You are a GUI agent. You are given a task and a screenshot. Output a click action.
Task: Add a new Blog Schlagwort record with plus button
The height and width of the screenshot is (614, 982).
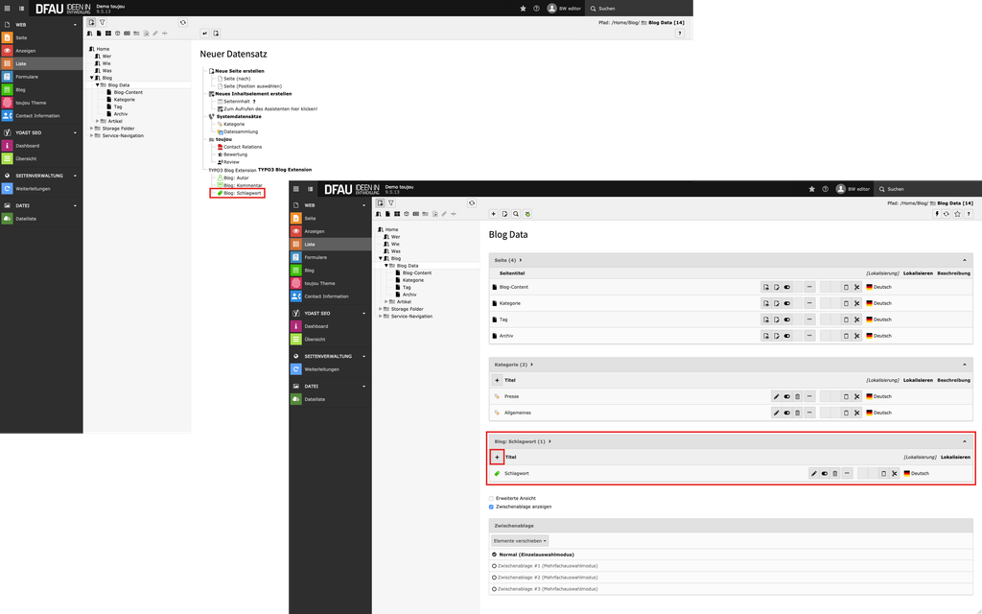point(497,458)
